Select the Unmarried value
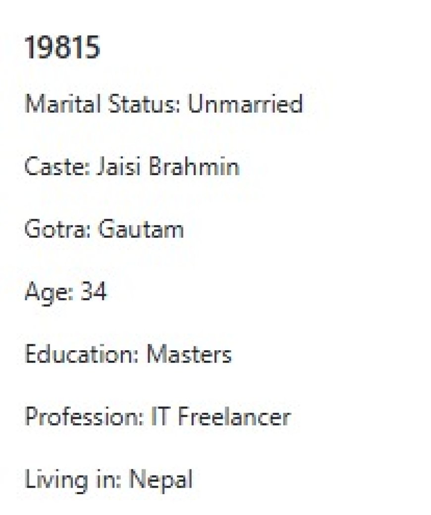 [245, 104]
